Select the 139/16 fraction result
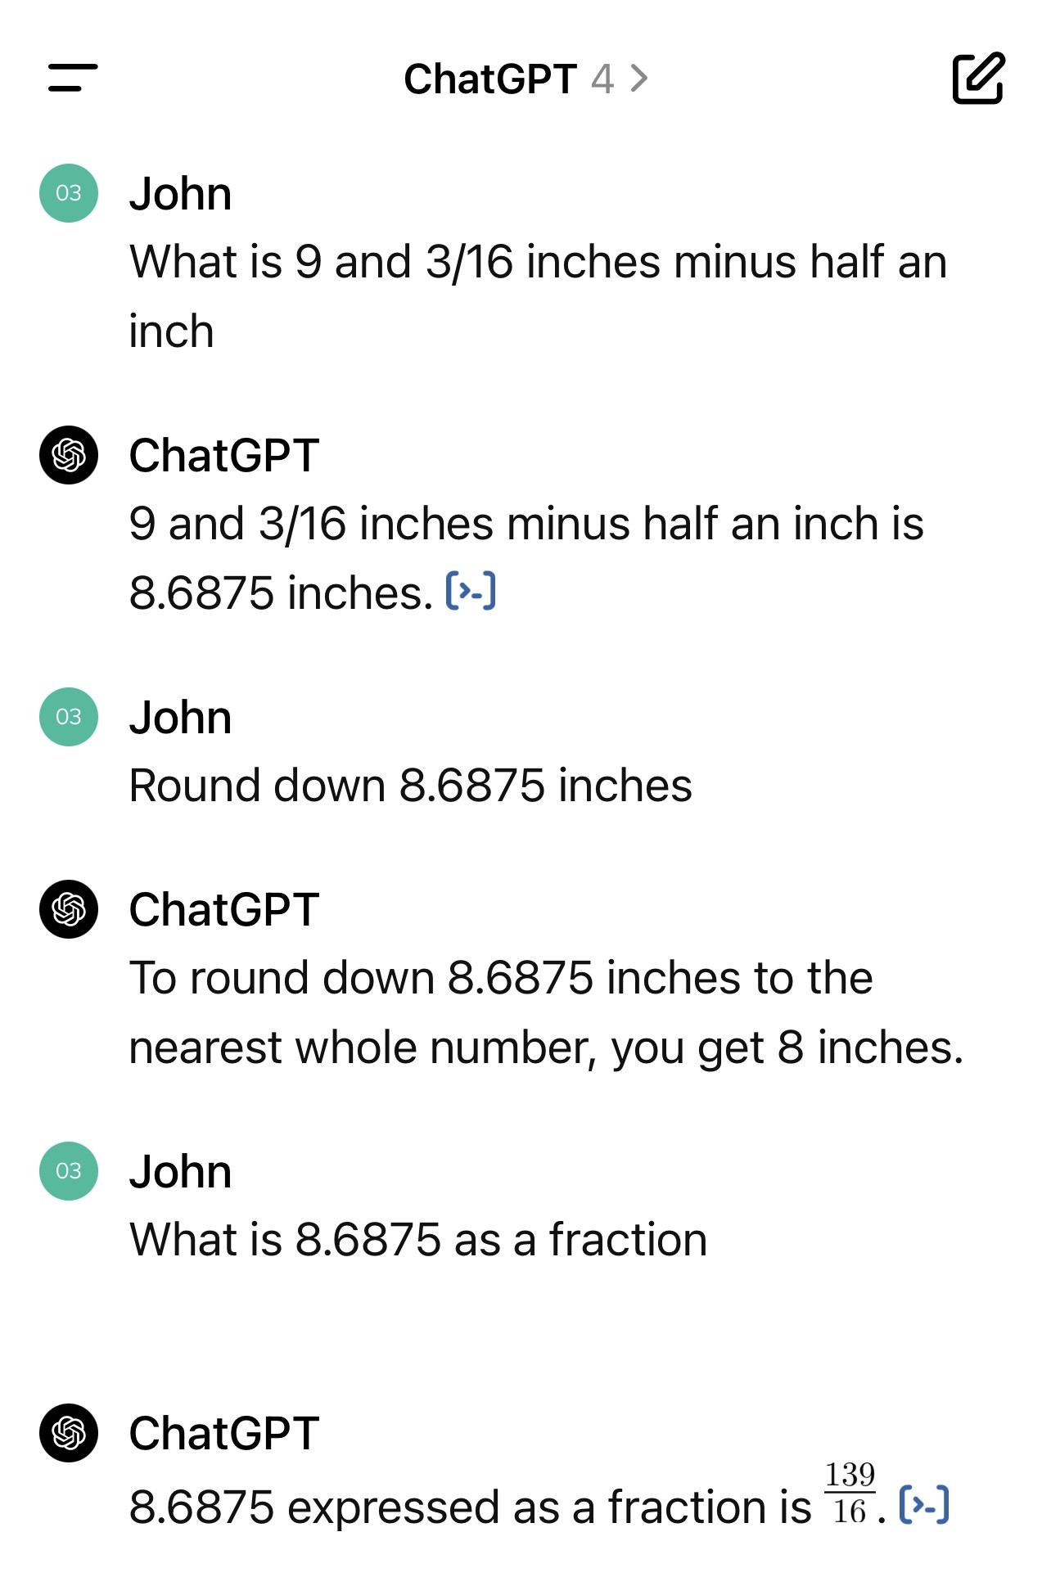Viewport: 1051px width, 1577px height. tap(850, 1493)
